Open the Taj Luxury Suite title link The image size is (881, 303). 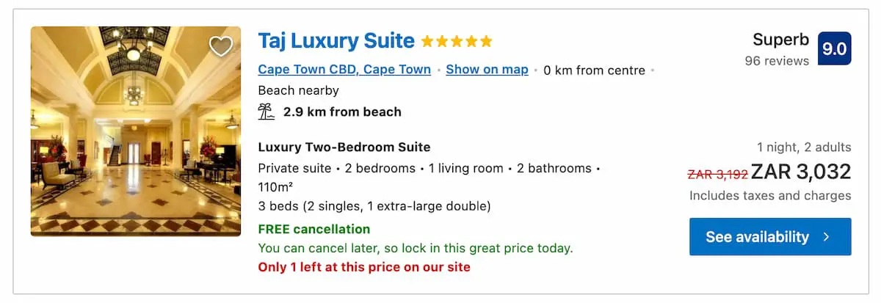pyautogui.click(x=336, y=41)
